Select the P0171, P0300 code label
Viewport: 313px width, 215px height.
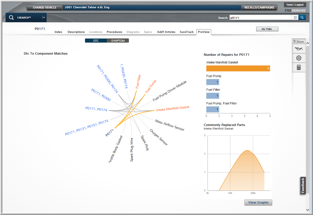pos(101,95)
